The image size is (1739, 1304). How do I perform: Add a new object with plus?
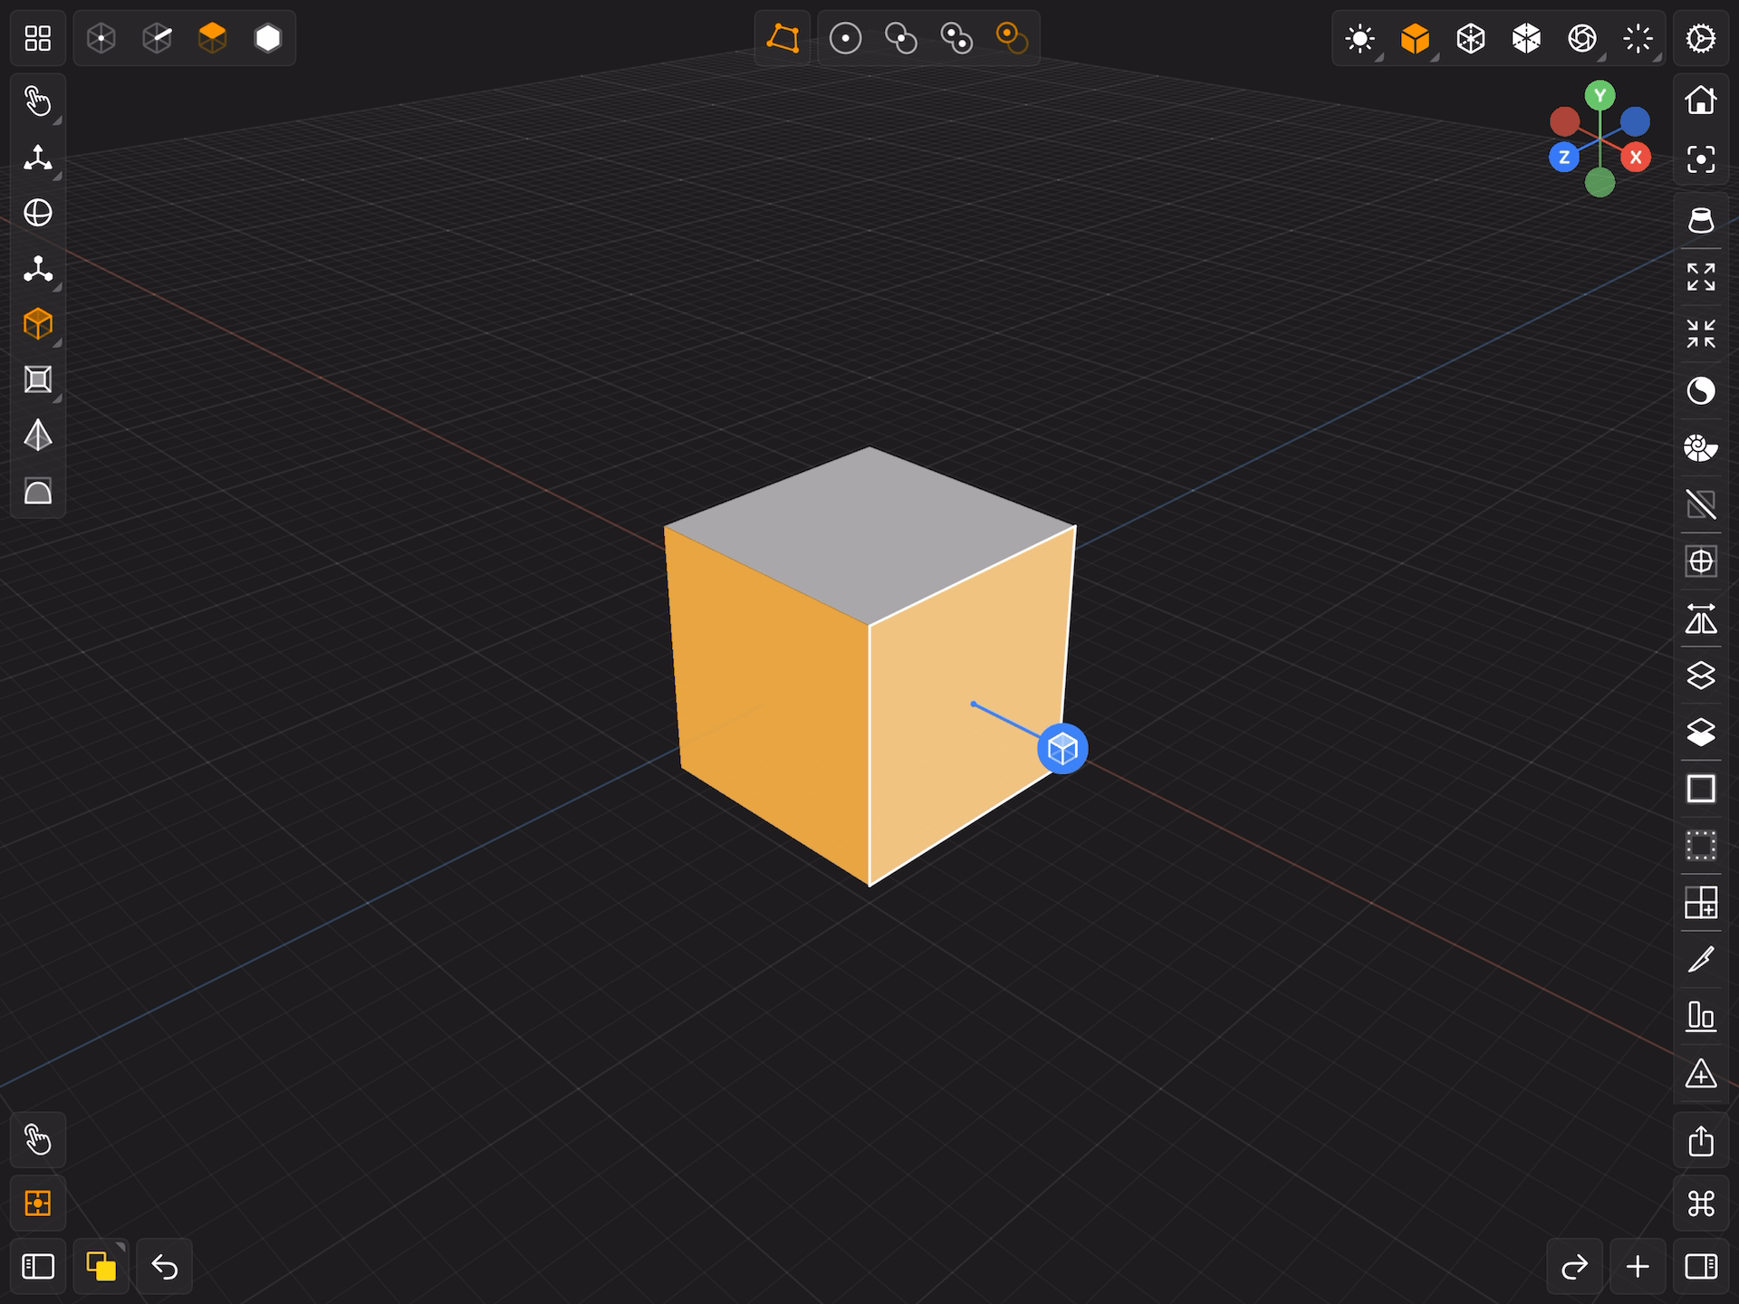pyautogui.click(x=1638, y=1266)
